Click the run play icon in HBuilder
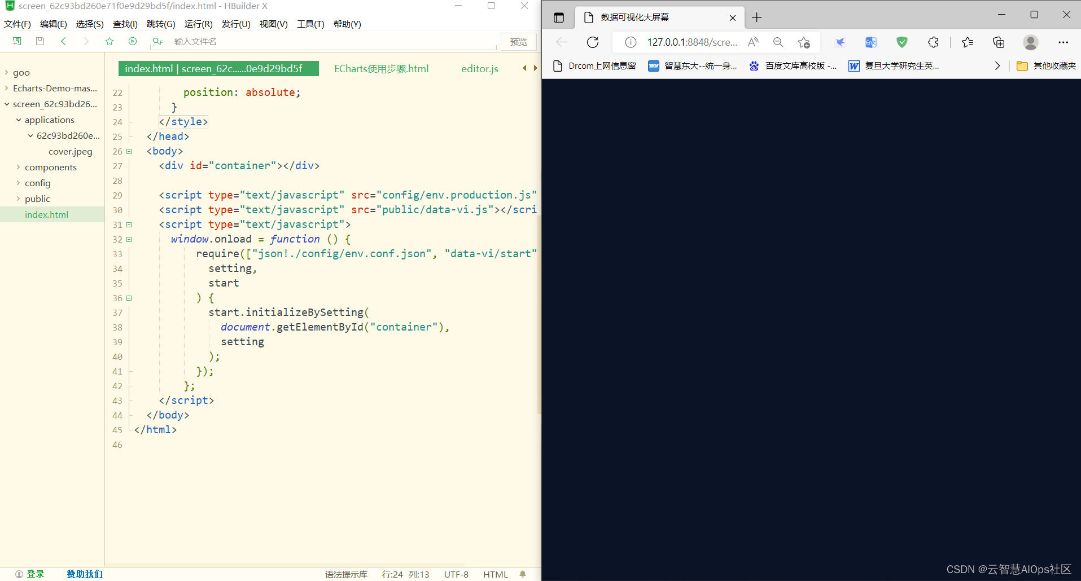This screenshot has height=581, width=1081. [133, 41]
